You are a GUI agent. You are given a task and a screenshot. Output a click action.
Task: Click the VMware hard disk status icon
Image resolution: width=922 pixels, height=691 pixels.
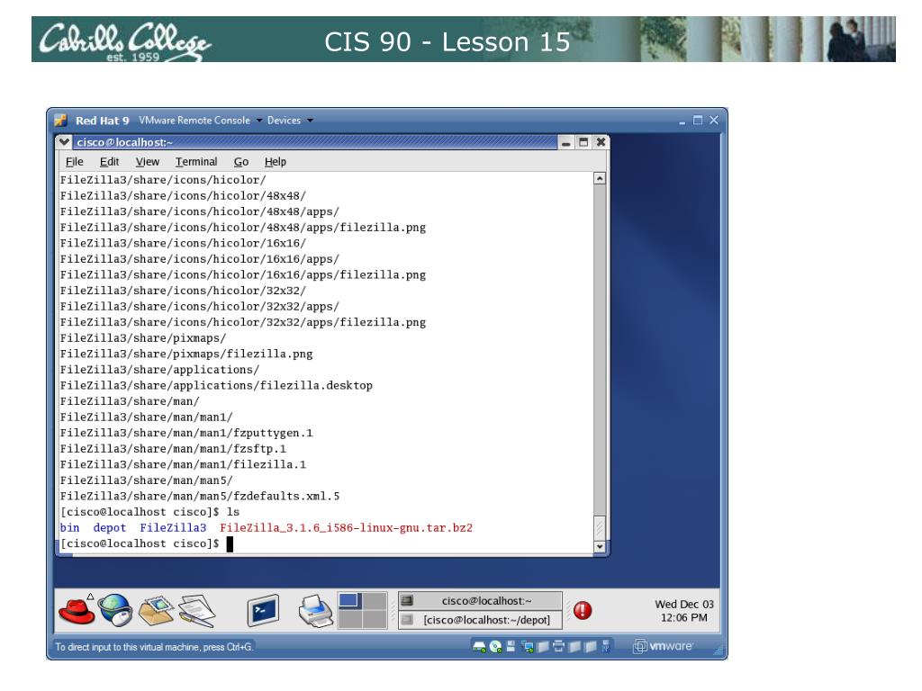click(479, 647)
